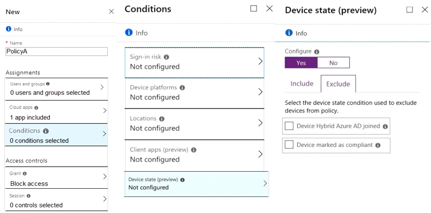Image resolution: width=431 pixels, height=213 pixels.
Task: Open the Grant Block access settings
Action: (x=56, y=178)
